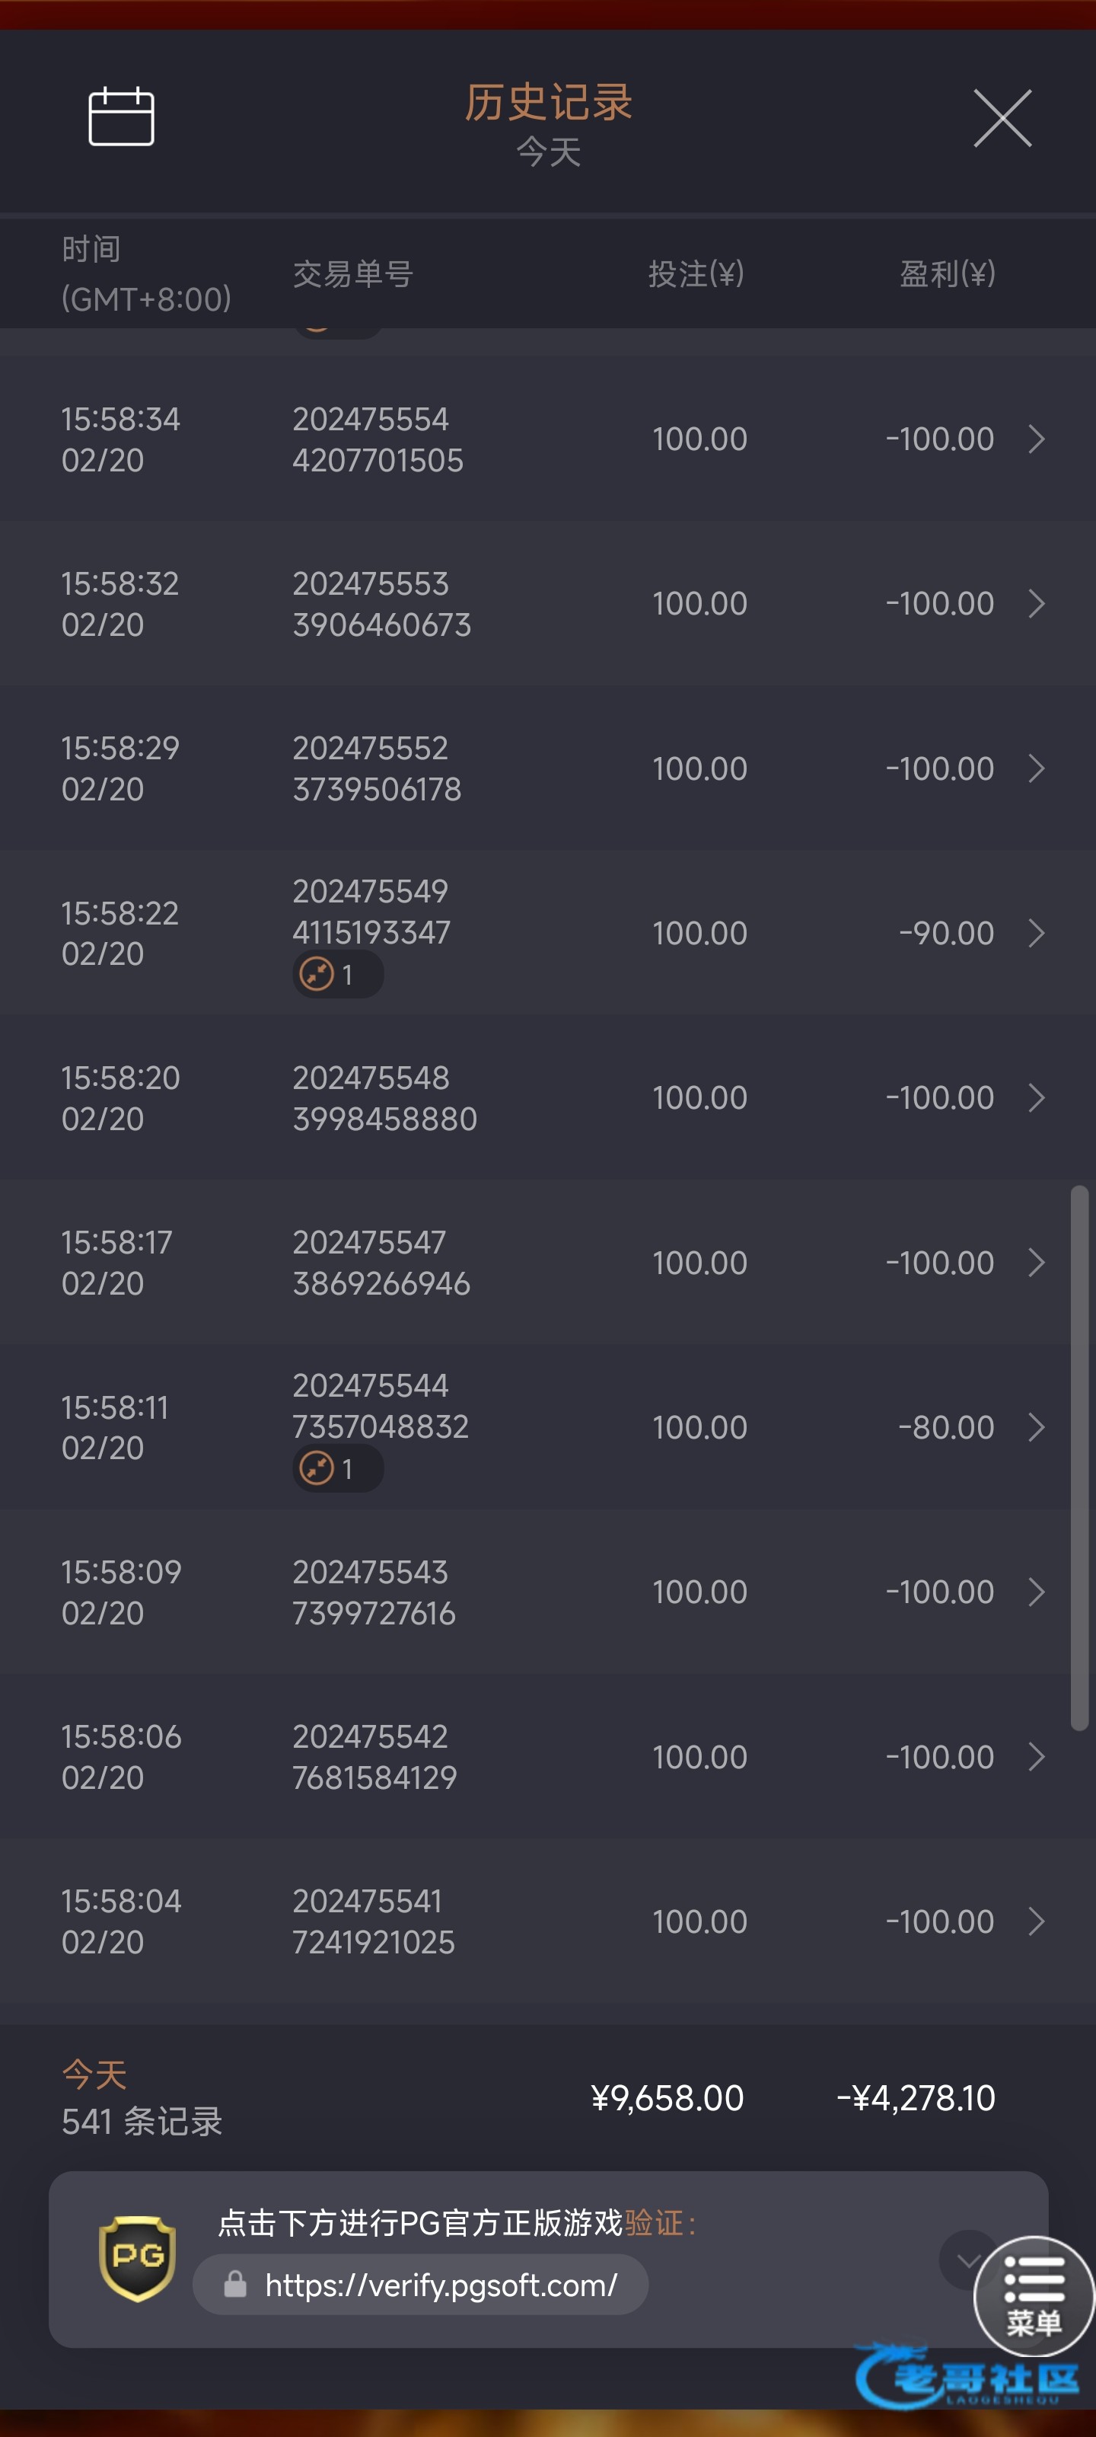This screenshot has height=2437, width=1096.
Task: Open the 15:58:04 record's detail chevron
Action: click(1037, 1921)
